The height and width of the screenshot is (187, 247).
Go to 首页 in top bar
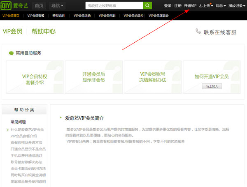tap(39, 6)
